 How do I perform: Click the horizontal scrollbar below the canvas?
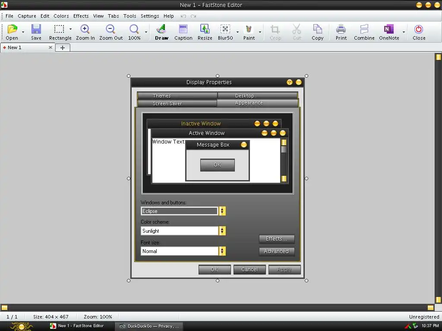(x=218, y=307)
